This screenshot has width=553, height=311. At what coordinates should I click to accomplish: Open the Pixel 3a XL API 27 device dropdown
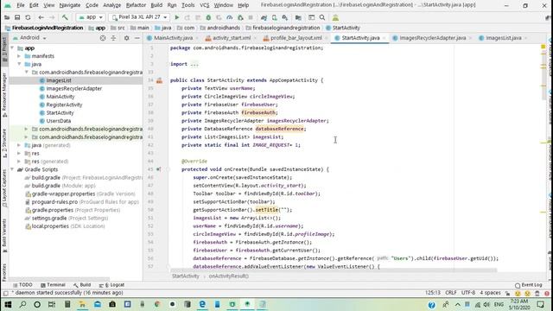[x=139, y=17]
